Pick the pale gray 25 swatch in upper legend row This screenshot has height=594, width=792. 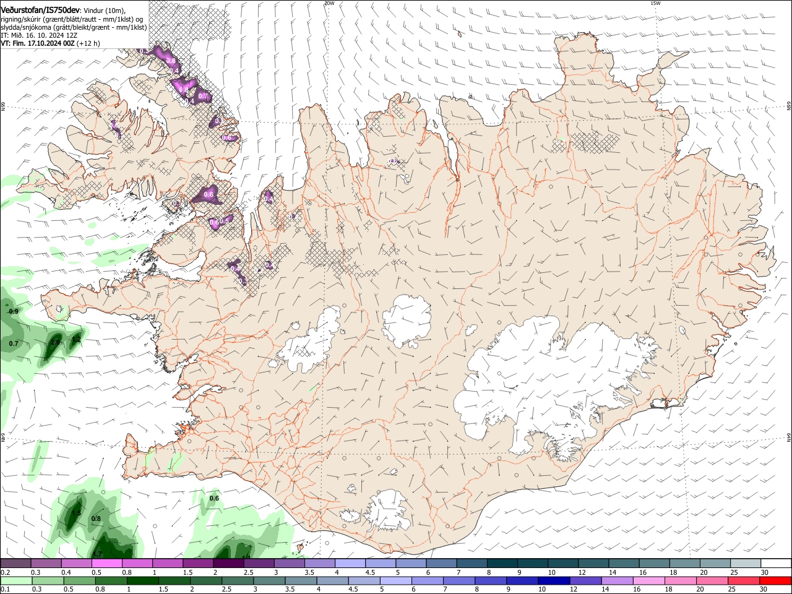744,564
